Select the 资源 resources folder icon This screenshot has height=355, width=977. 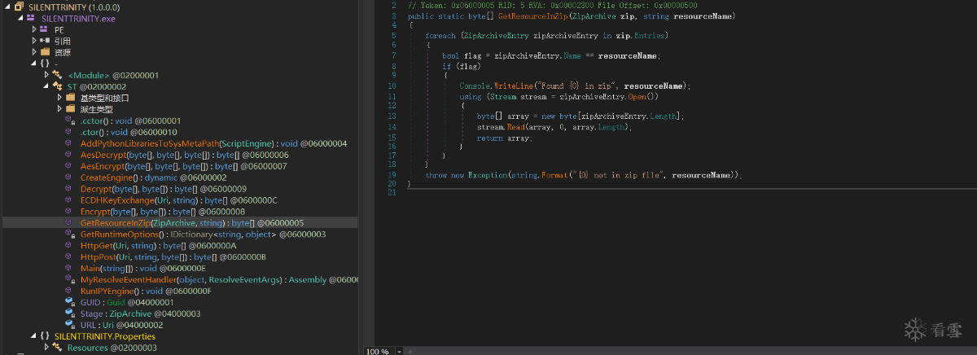(45, 52)
